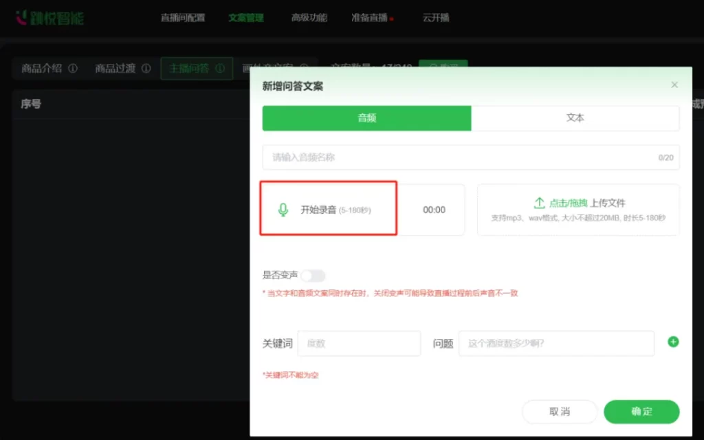
Task: Open 高级功能 in top navigation
Action: (x=309, y=18)
